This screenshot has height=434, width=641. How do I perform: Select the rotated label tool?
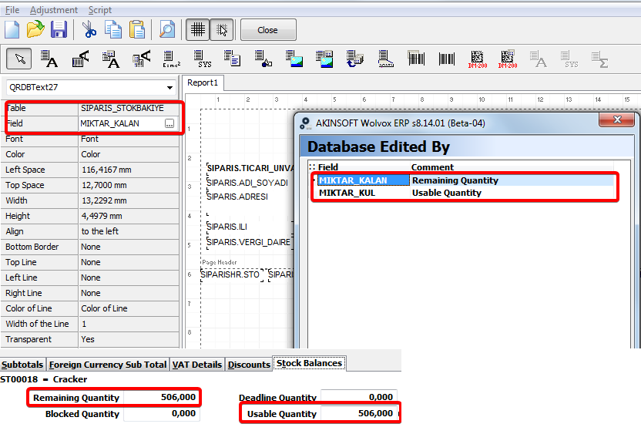coord(81,59)
